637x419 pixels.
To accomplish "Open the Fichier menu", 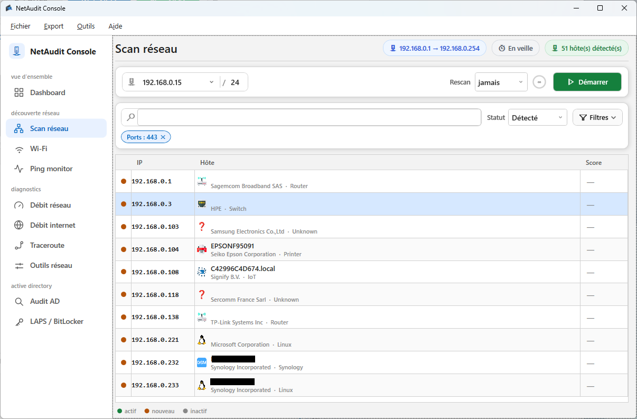I will 21,26.
